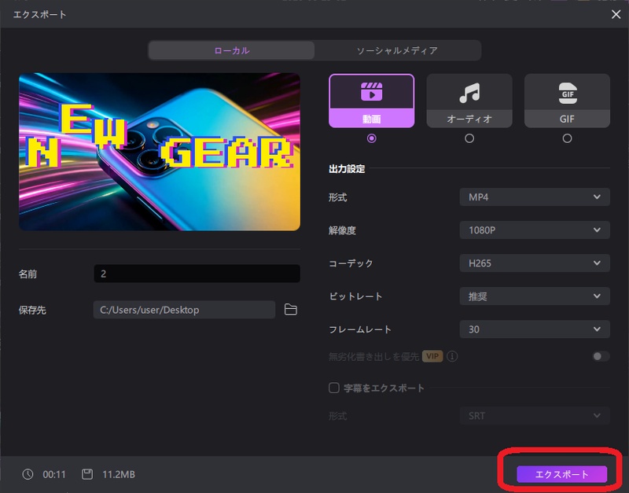Click the 解像度 label

342,230
